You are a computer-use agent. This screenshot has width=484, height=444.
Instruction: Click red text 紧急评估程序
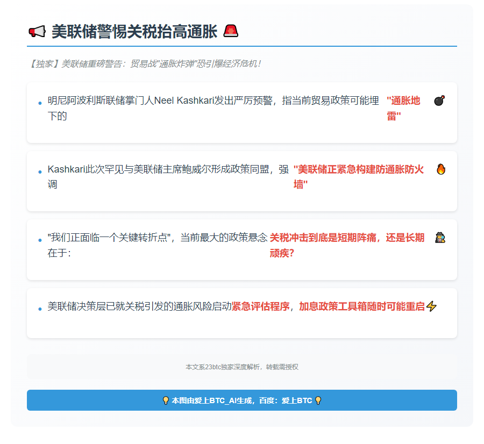(260, 306)
